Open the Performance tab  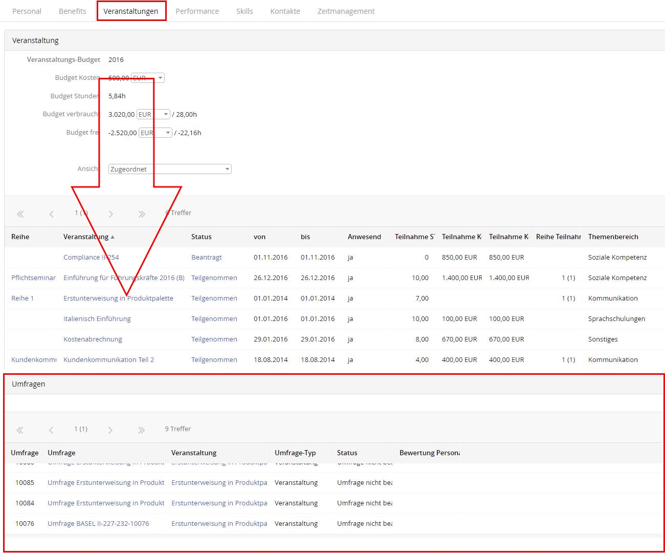click(x=197, y=11)
